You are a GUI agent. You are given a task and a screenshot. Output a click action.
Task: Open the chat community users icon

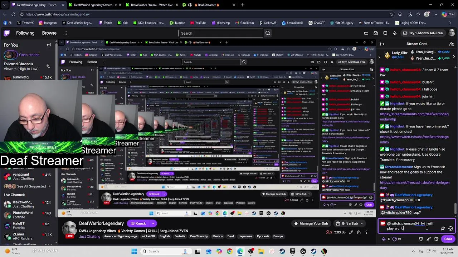click(452, 44)
